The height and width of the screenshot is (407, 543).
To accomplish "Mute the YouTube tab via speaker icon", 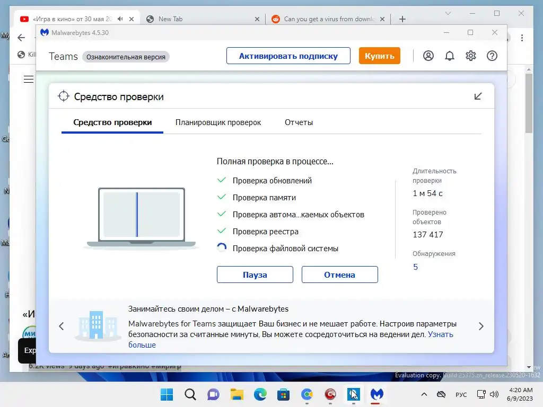I will pyautogui.click(x=120, y=19).
